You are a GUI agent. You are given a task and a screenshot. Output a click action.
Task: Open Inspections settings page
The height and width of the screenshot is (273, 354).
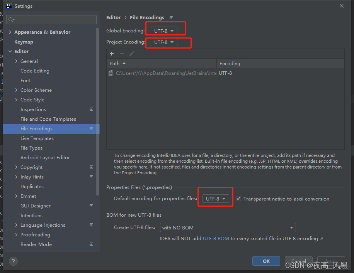tap(33, 109)
